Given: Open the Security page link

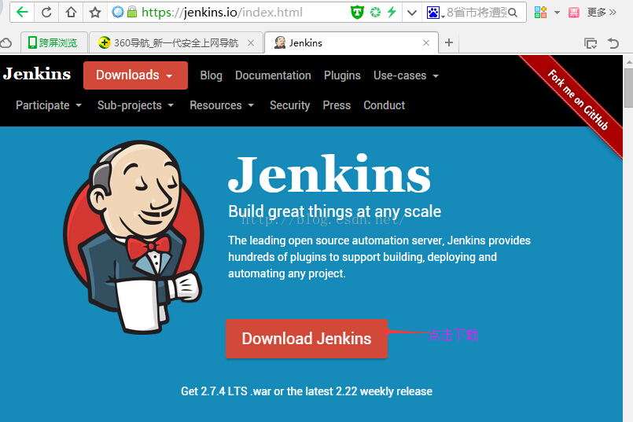Looking at the screenshot, I should 289,105.
